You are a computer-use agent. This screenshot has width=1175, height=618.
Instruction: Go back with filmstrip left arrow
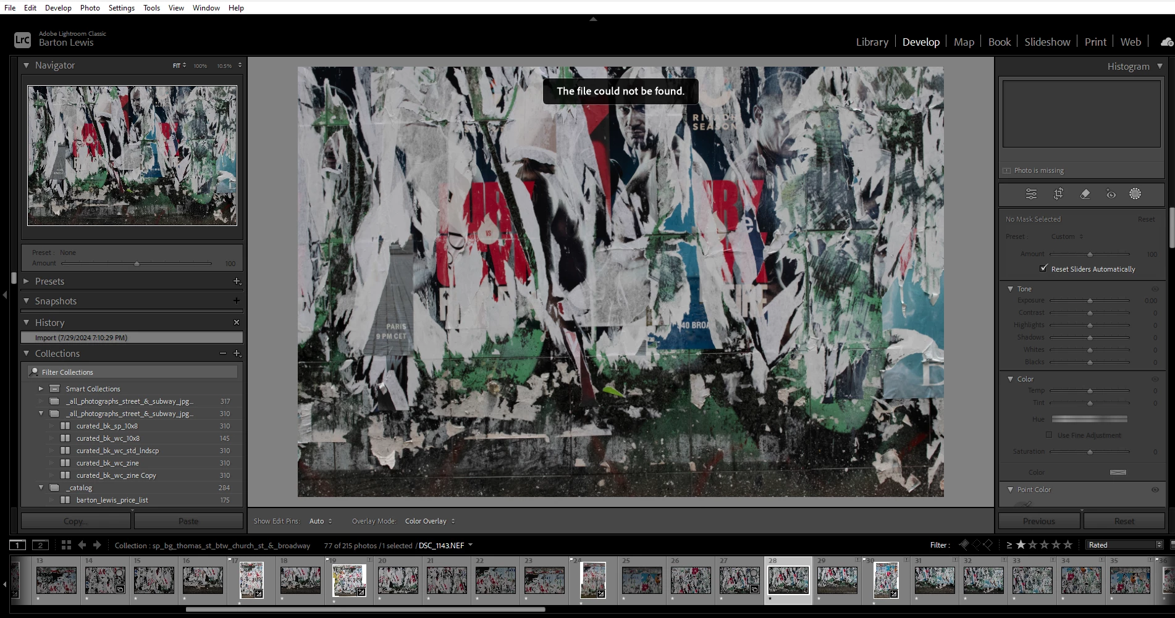pos(82,545)
